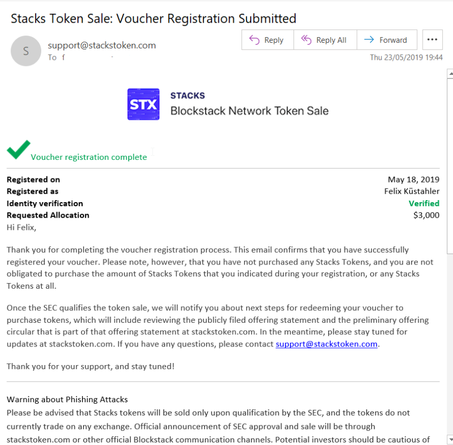Open the support@stackstoken.com link in body
This screenshot has height=445, width=453.
[327, 344]
